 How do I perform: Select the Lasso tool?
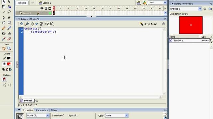[9, 12]
